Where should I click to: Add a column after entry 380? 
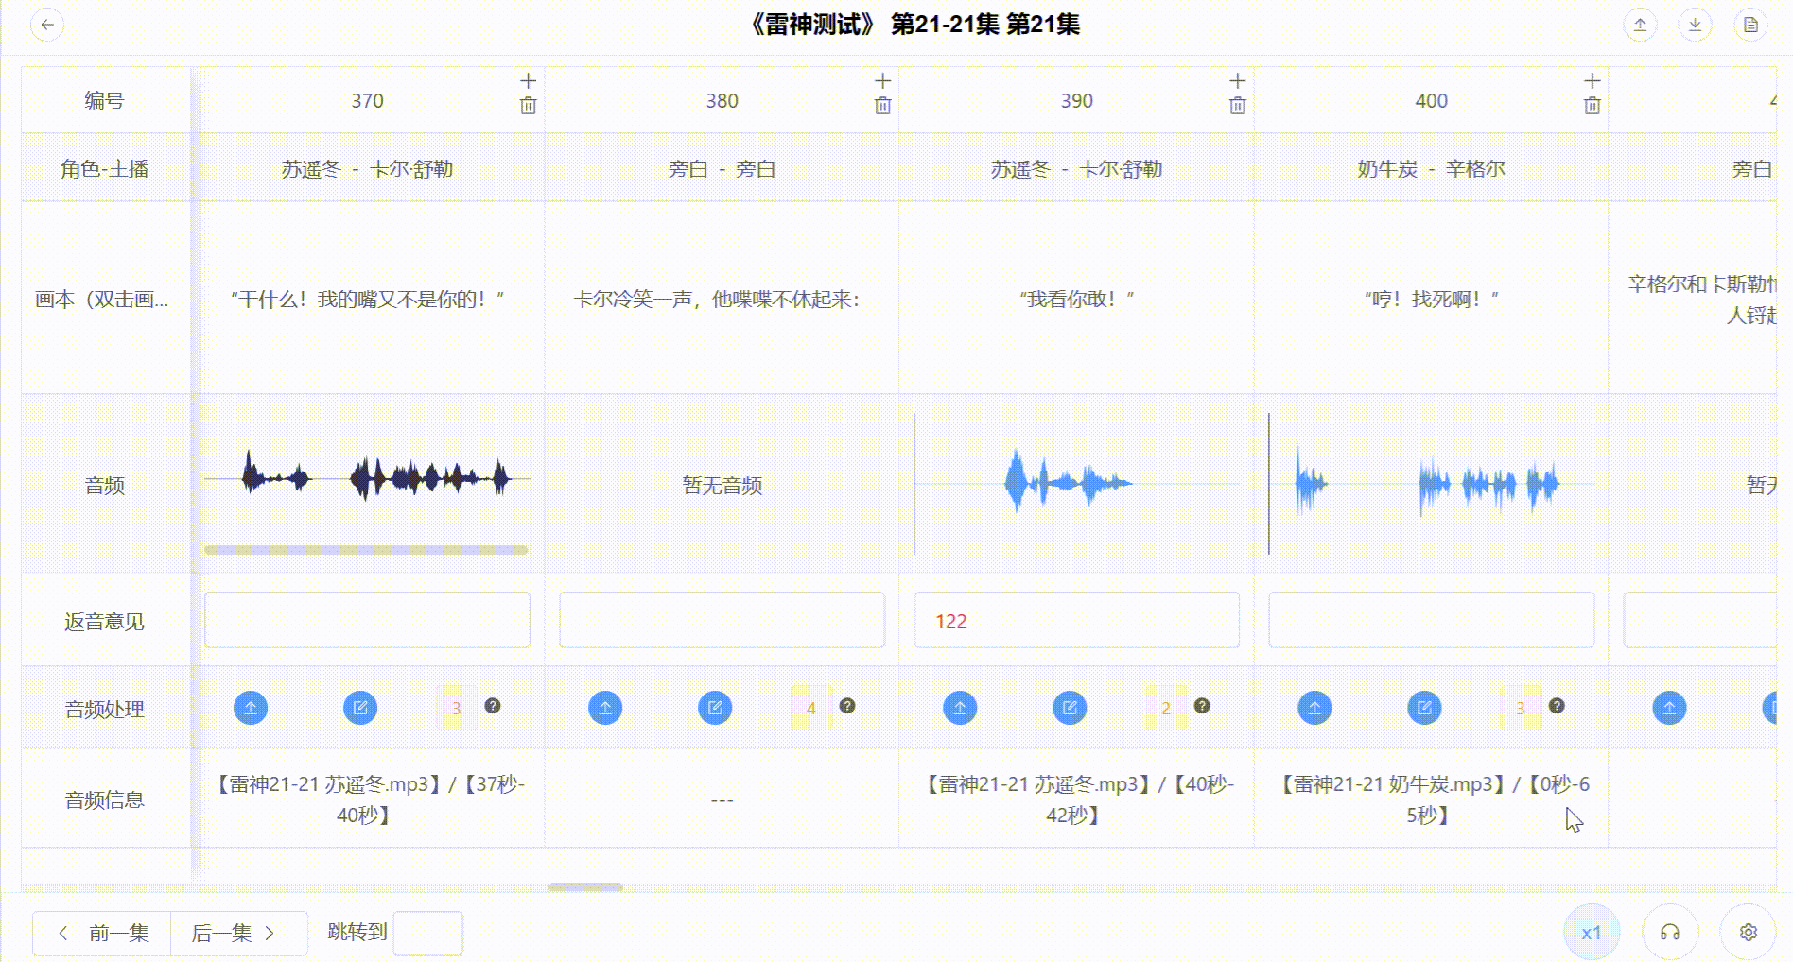pyautogui.click(x=883, y=81)
